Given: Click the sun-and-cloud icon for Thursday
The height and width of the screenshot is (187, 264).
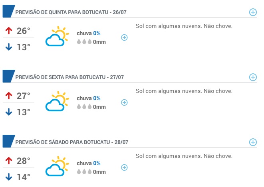Looking at the screenshot, I should tap(57, 36).
